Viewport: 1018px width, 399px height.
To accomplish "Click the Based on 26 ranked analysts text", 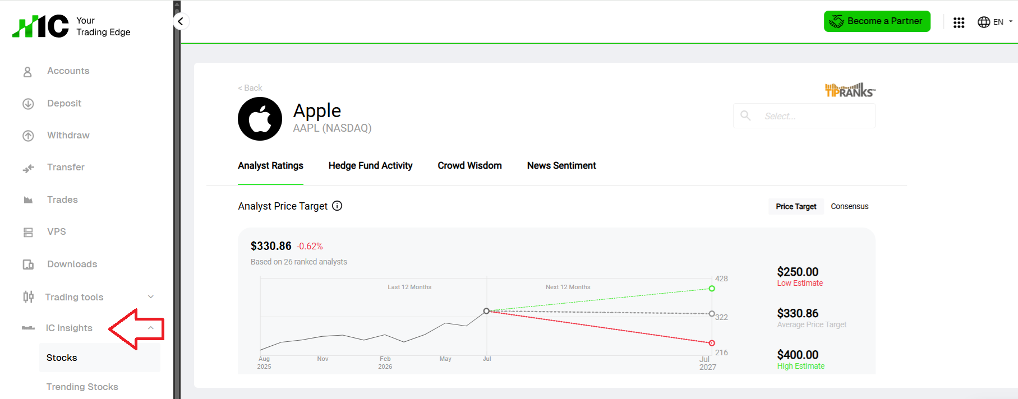I will coord(299,262).
